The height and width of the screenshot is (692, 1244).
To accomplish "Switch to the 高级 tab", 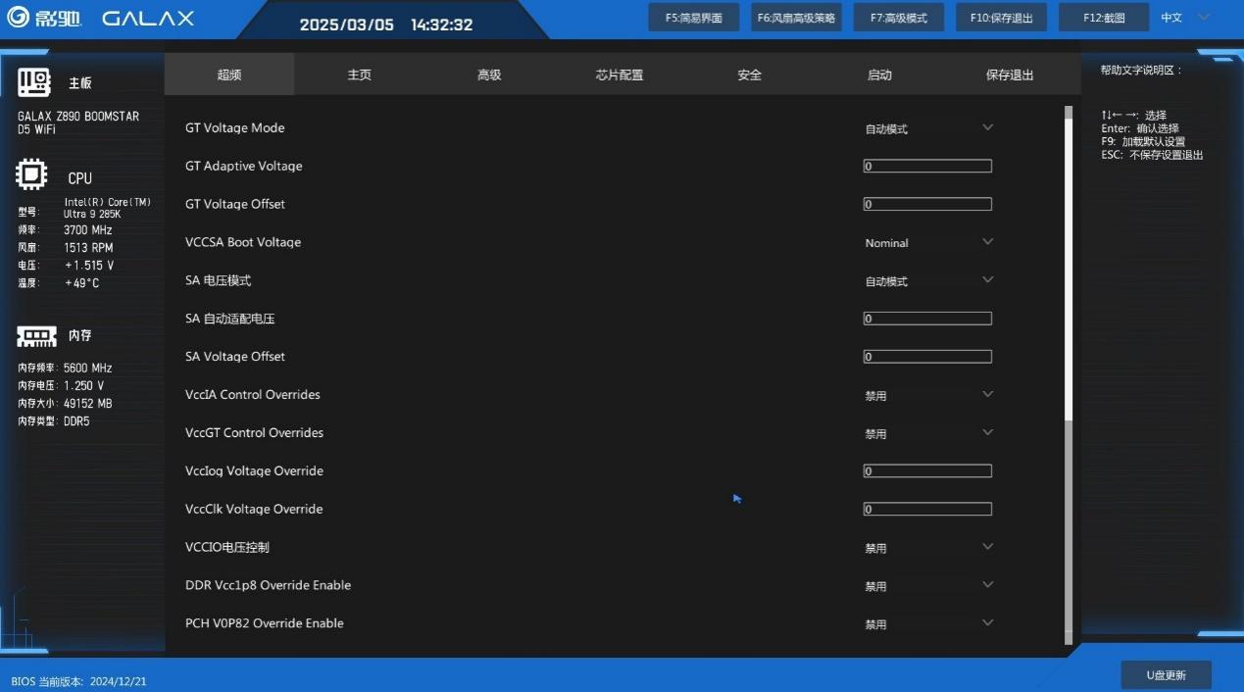I will coord(489,74).
